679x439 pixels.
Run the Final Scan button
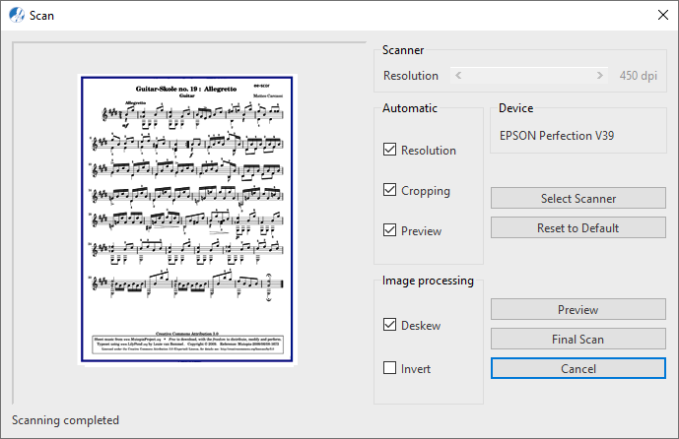pos(578,339)
